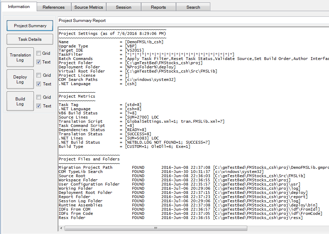Switch to the Source Metrics tab

(89, 7)
